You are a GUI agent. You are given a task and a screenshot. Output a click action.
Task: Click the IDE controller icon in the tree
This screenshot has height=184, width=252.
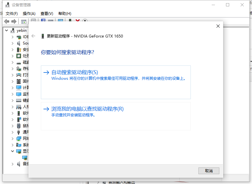pyautogui.click(x=19, y=37)
